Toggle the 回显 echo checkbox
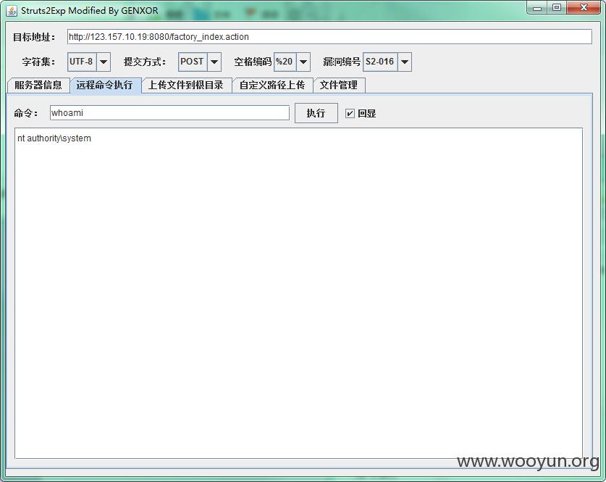Viewport: 606px width, 482px height. click(350, 113)
